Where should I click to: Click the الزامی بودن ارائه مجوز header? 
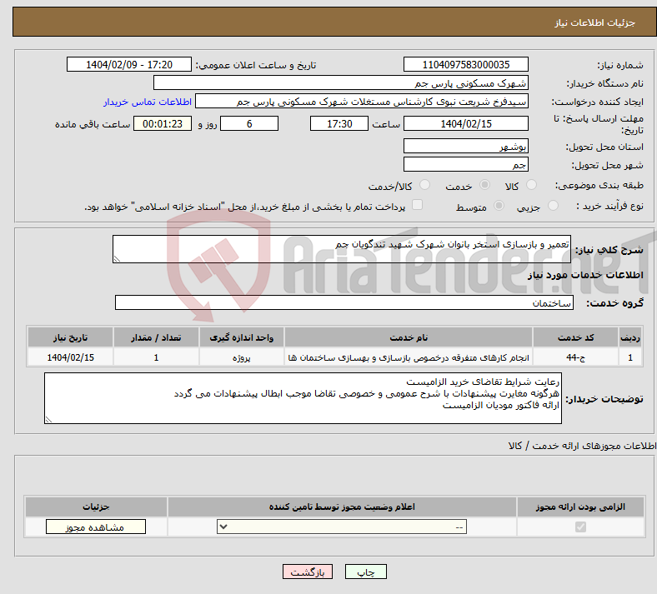(580, 507)
